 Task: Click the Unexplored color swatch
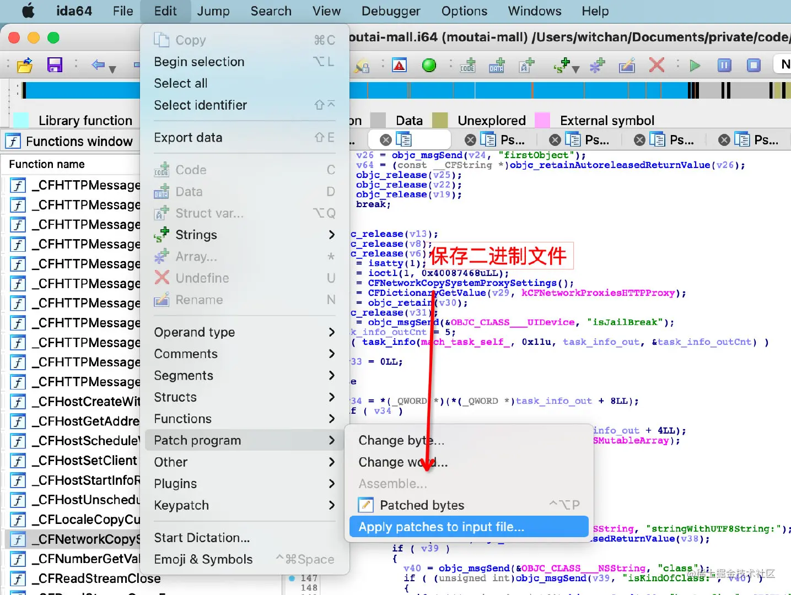point(440,120)
